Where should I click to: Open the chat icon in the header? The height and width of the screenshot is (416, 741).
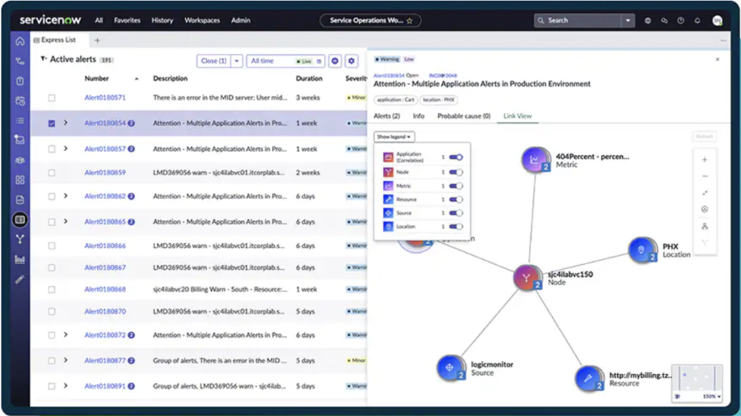click(664, 20)
